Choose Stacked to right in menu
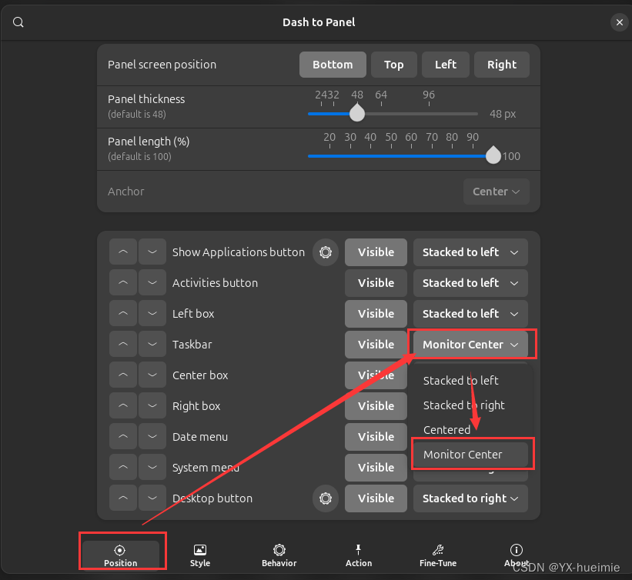The image size is (632, 580). click(470, 405)
